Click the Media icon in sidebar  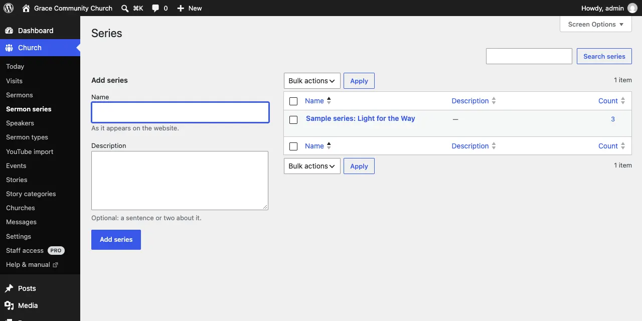pos(9,305)
